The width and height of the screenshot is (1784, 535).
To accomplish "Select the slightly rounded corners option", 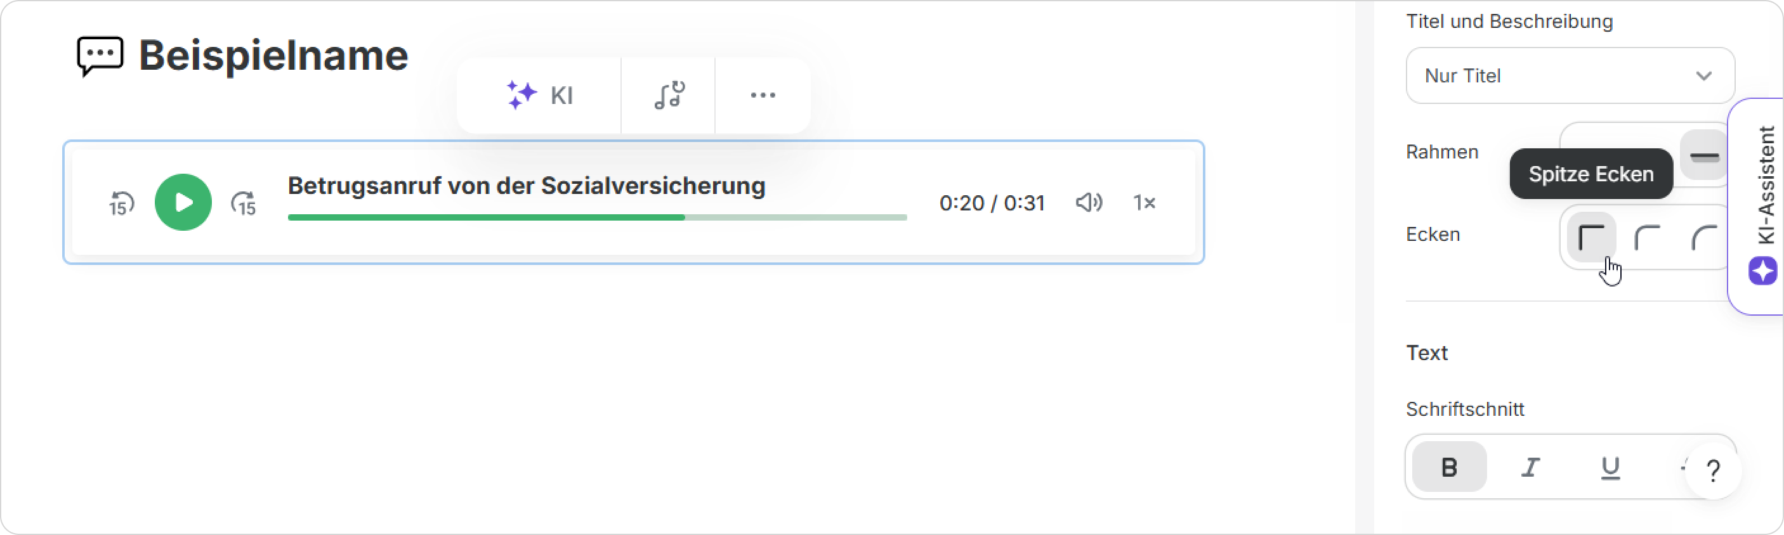I will click(1648, 238).
